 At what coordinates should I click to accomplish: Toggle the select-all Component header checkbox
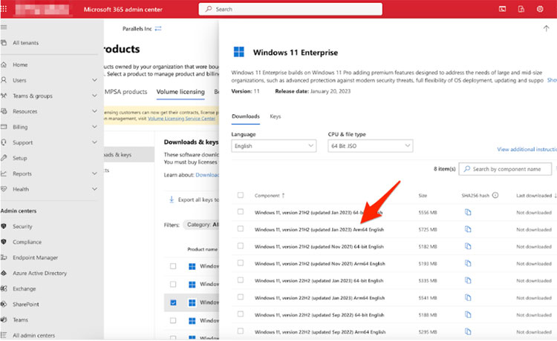240,196
